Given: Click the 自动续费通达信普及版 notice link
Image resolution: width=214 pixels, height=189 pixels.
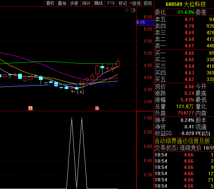Looking at the screenshot, I should point(182,141).
